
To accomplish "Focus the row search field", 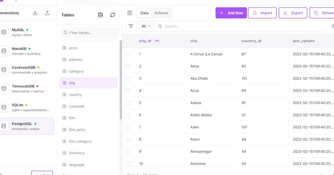I will pos(240,26).
